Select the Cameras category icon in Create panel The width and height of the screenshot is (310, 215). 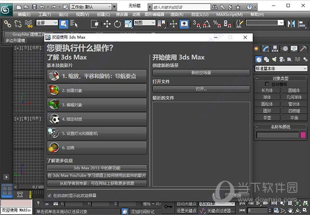coord(281,59)
